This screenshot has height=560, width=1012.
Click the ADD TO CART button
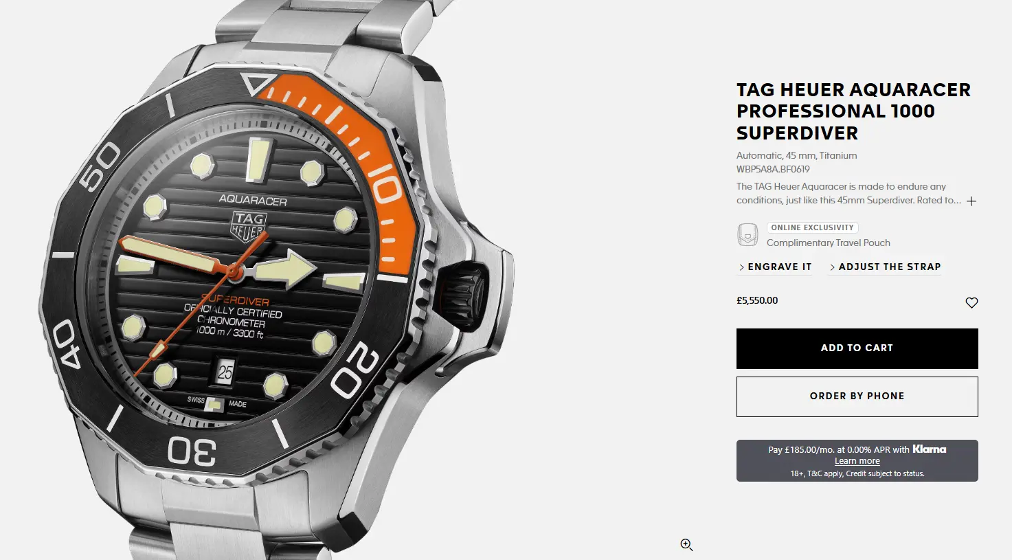(857, 348)
